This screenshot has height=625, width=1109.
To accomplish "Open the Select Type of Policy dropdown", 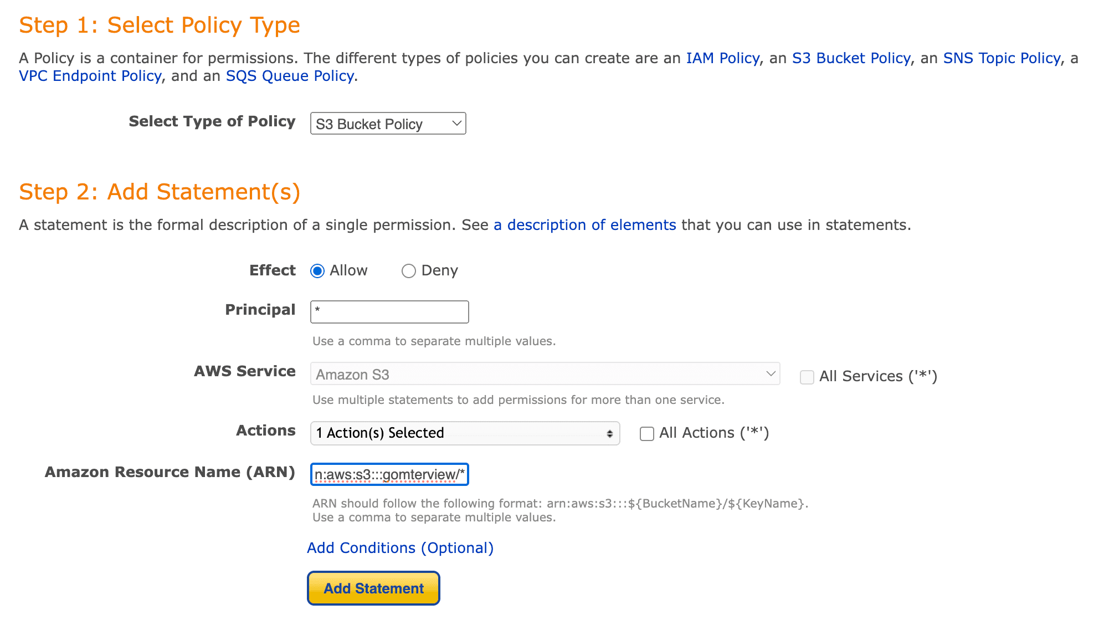I will click(388, 124).
